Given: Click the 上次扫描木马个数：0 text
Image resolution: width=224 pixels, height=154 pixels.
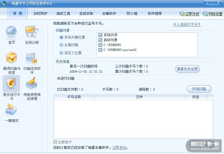Looking at the screenshot, I should coord(132,66).
